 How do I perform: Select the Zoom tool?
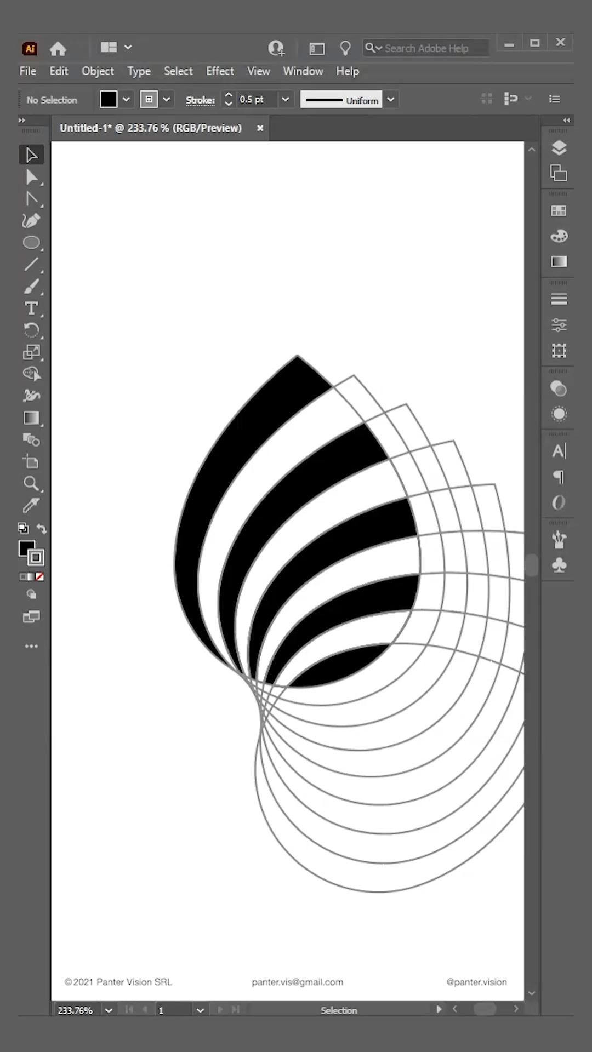(x=31, y=484)
